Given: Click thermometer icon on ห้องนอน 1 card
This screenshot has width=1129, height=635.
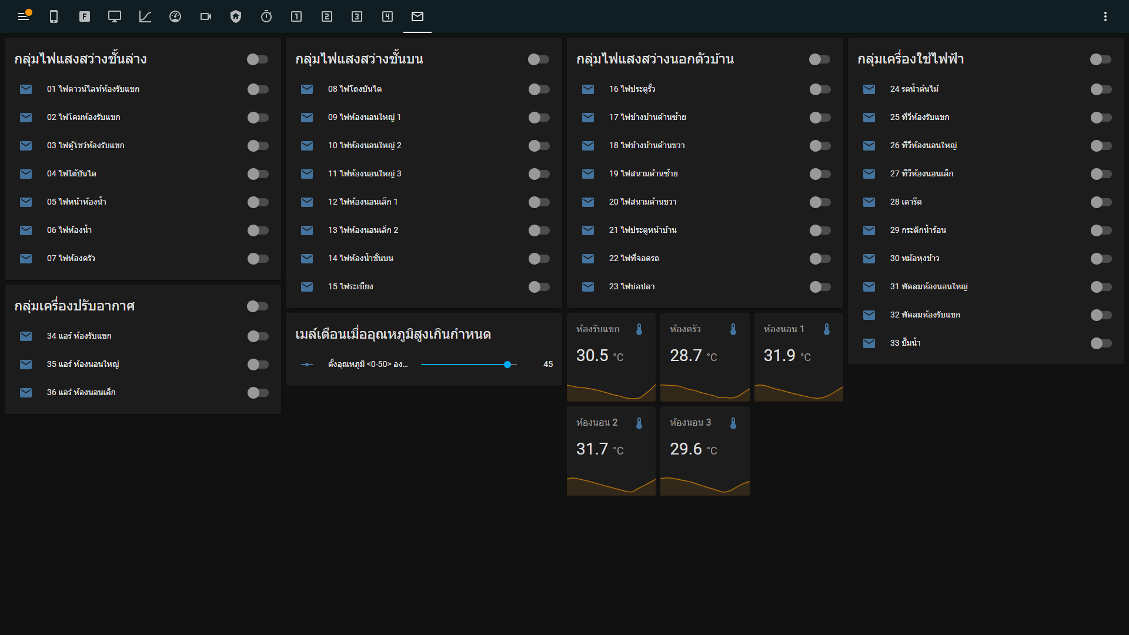Looking at the screenshot, I should [827, 329].
